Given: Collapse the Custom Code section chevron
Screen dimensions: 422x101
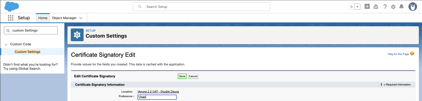Looking at the screenshot, I should pyautogui.click(x=6, y=45).
